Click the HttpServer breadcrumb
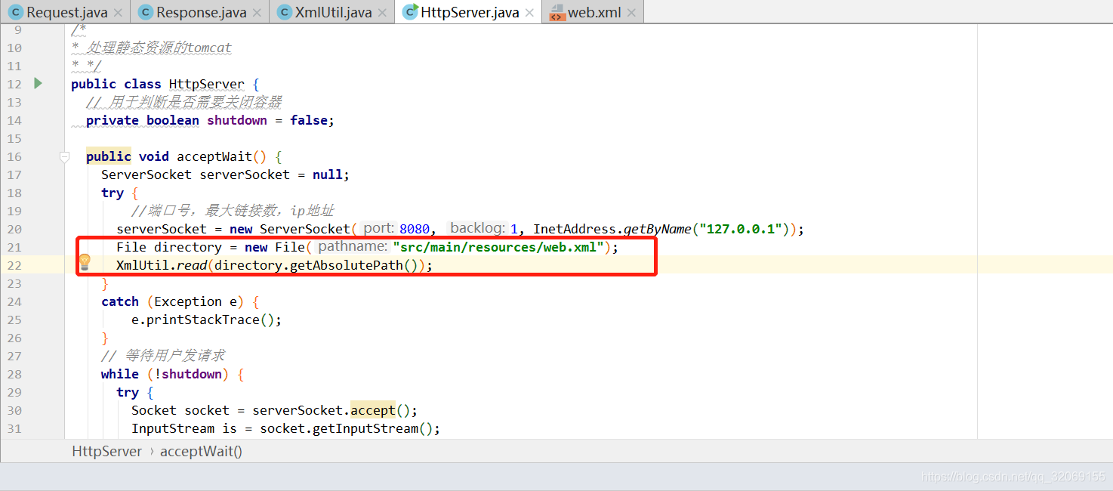Image resolution: width=1113 pixels, height=491 pixels. pos(106,451)
